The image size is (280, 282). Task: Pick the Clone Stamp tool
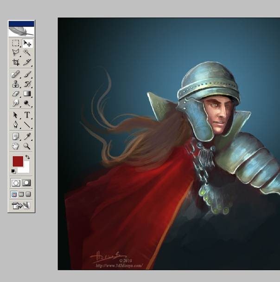[16, 84]
